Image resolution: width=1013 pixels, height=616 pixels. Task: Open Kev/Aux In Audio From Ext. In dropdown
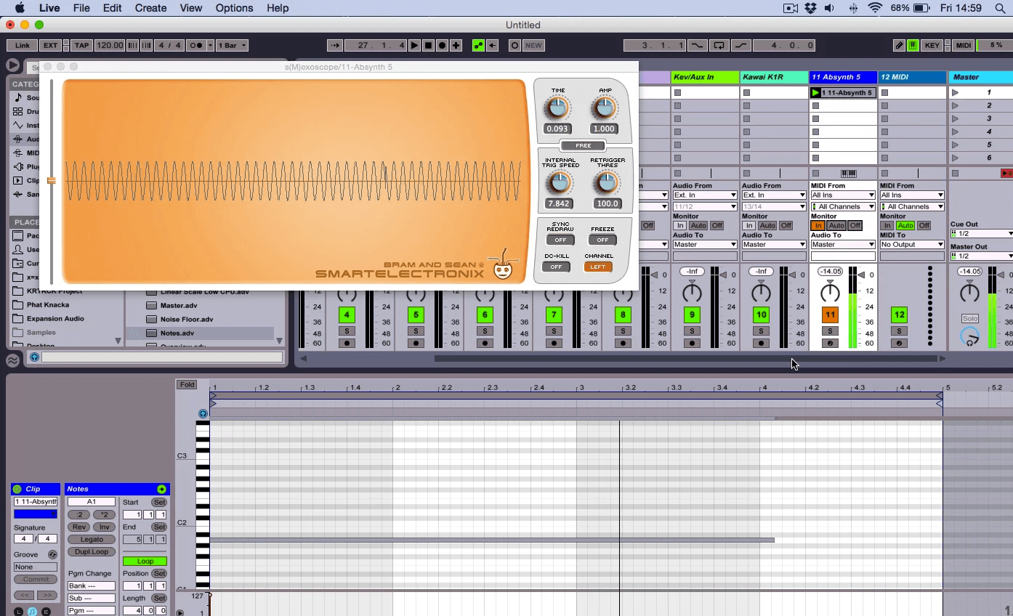[704, 195]
